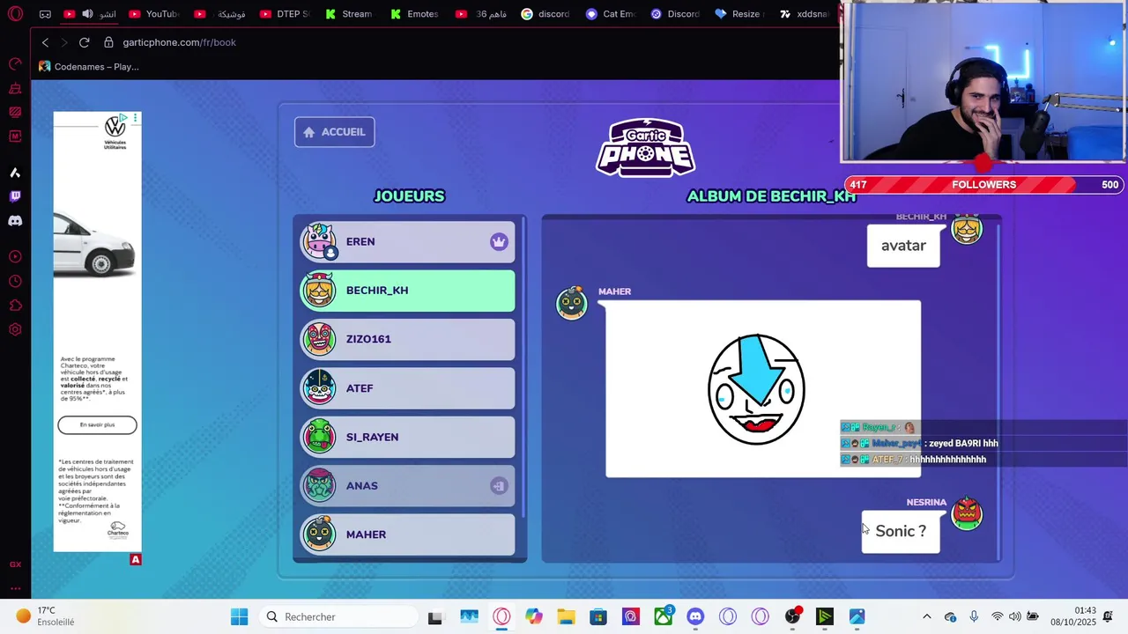This screenshot has height=634, width=1128.
Task: Select player EREN in the list
Action: (x=407, y=241)
